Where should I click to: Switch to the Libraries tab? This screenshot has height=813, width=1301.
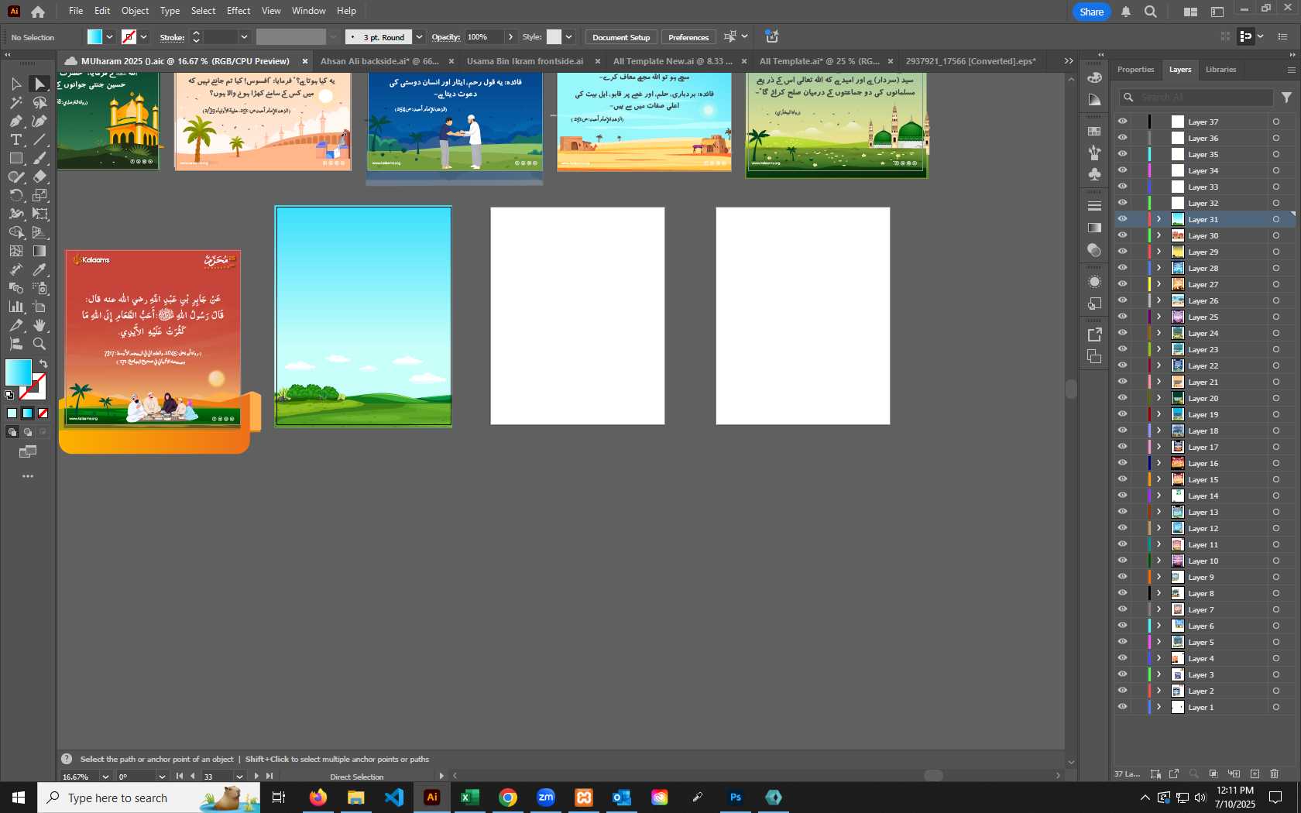(1220, 70)
